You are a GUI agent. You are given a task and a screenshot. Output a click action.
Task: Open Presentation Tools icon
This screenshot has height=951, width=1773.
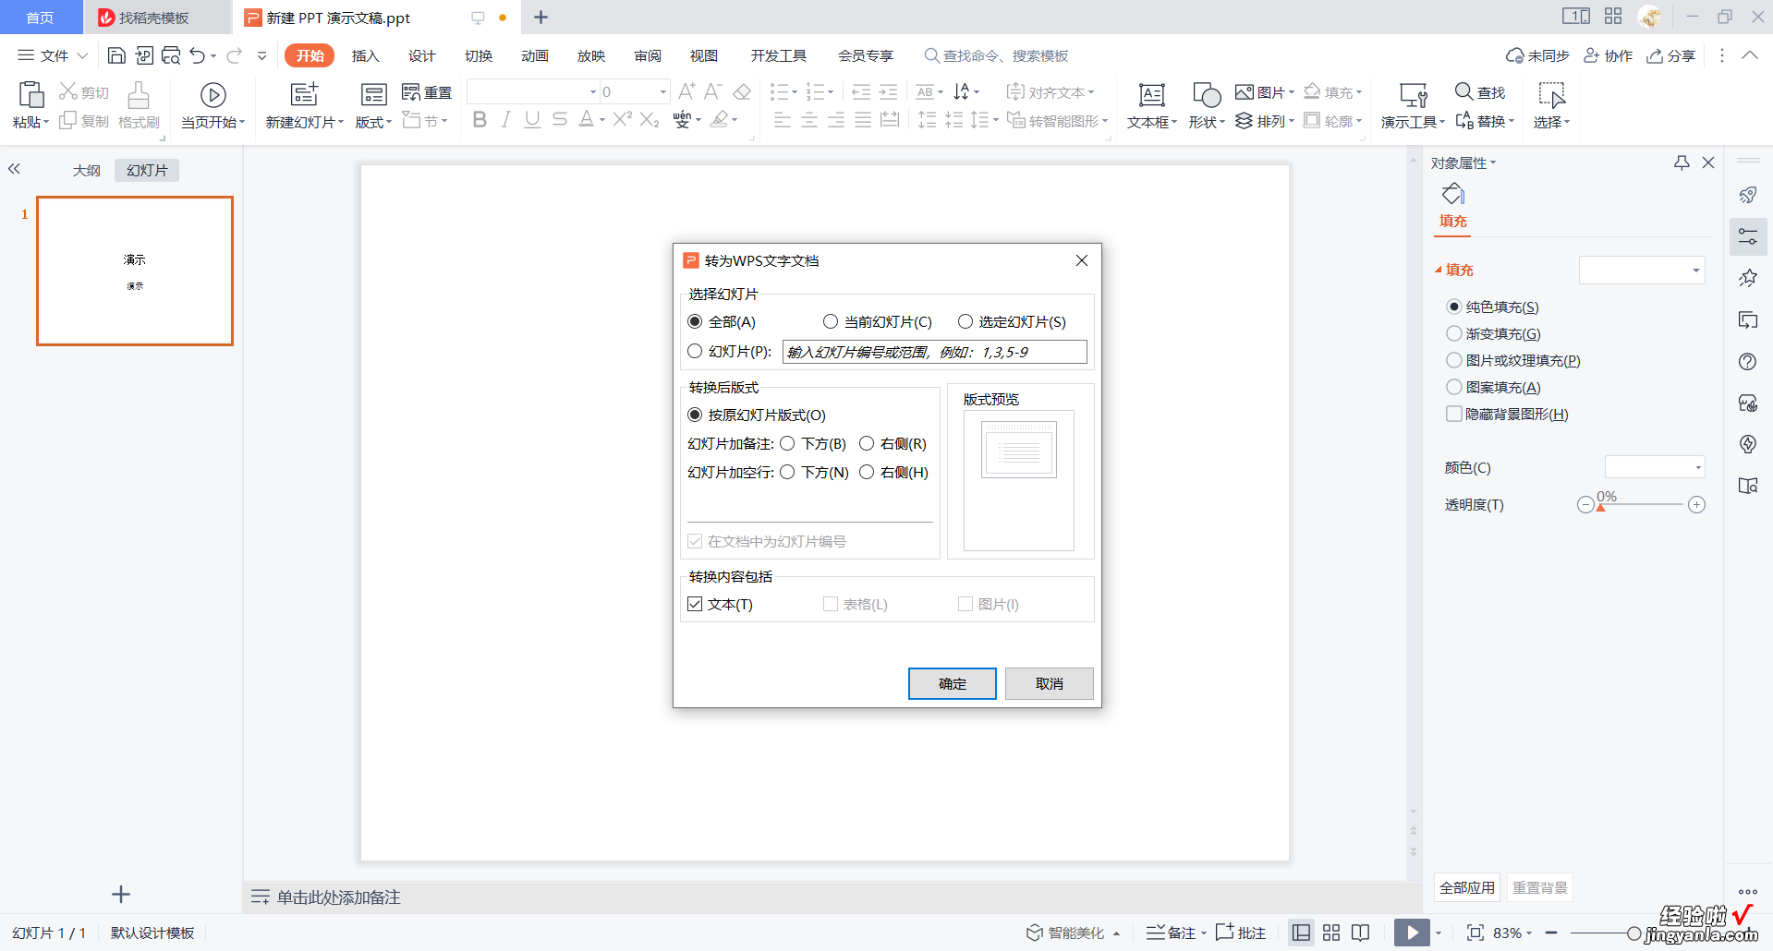1414,94
